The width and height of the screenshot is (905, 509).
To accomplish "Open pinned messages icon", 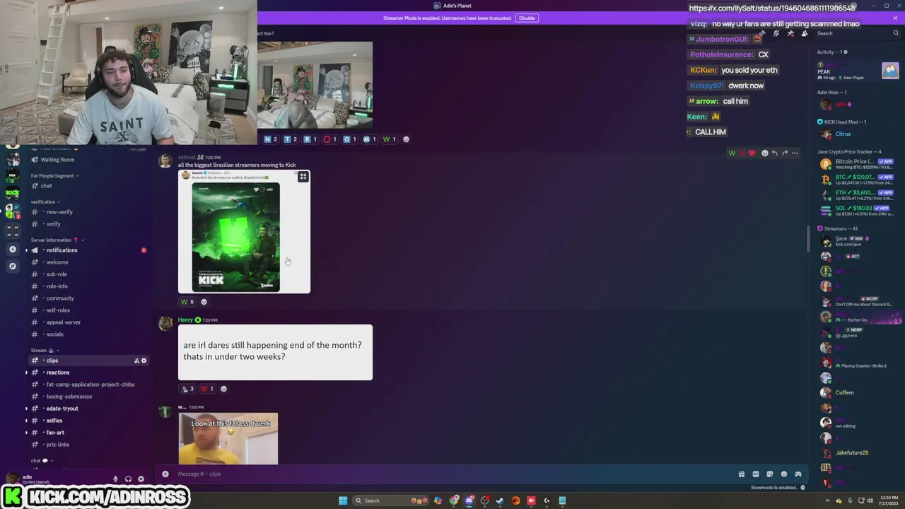I will pyautogui.click(x=790, y=33).
